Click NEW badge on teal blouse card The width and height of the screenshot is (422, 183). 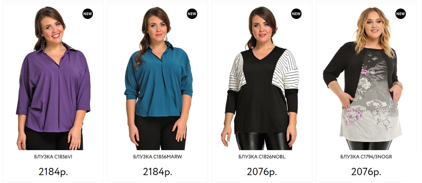192,14
